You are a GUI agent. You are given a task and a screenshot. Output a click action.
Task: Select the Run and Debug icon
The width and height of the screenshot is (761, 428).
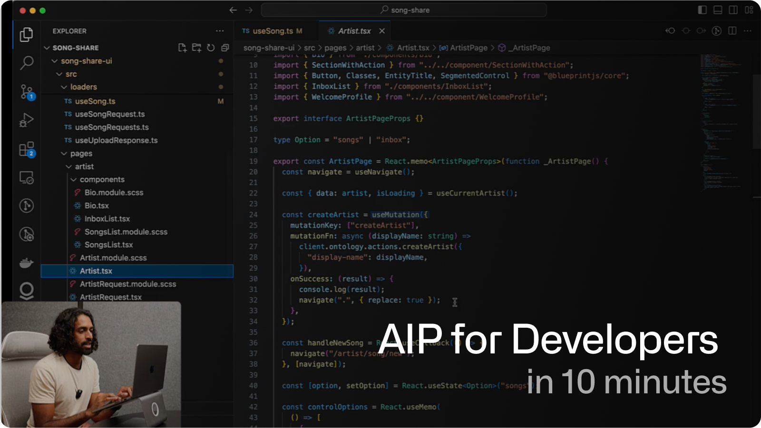coord(26,120)
